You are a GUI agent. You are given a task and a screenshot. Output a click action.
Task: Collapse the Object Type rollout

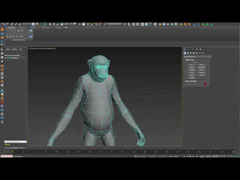coord(190,60)
